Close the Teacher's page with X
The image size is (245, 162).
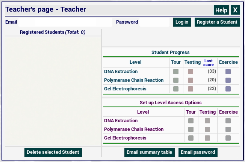[x=235, y=10]
